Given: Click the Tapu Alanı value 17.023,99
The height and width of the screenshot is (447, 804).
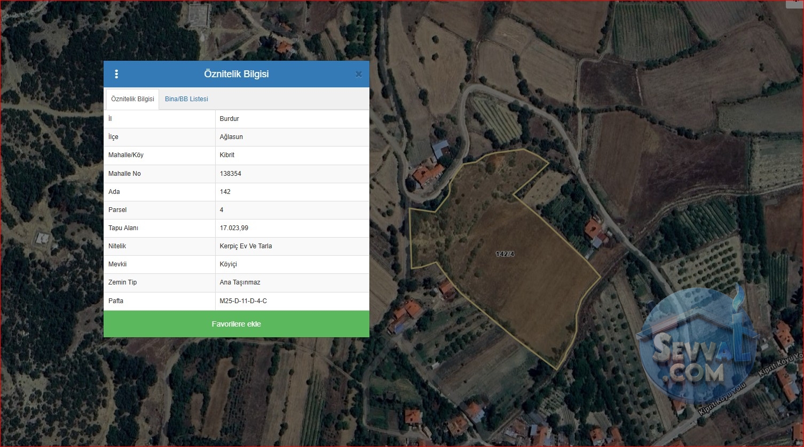Looking at the screenshot, I should click(x=234, y=228).
